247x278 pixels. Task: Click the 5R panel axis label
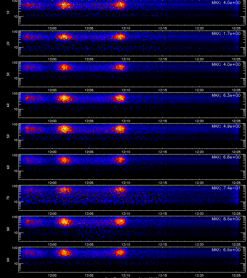pos(8,136)
